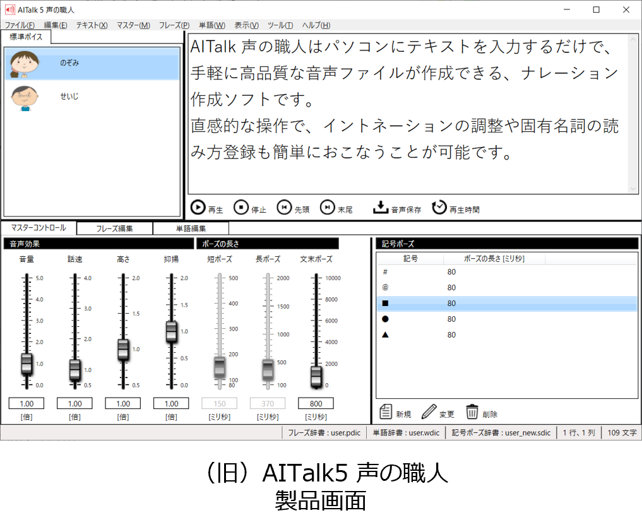Open the テキスト(X) menu
642x532 pixels.
point(92,25)
